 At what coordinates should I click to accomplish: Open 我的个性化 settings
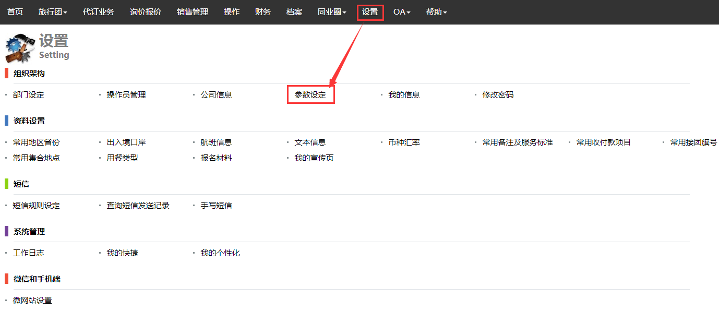(220, 253)
